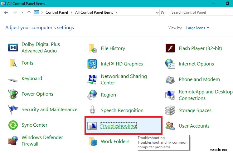Open the Phone and Modem link

coord(199,79)
